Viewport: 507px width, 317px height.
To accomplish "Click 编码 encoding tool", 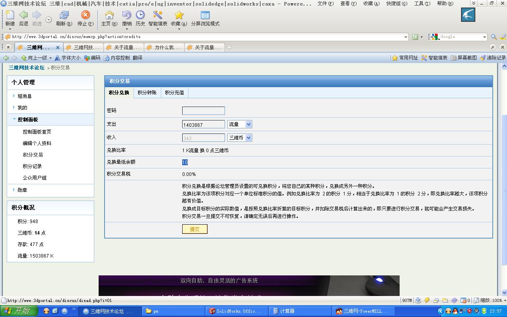I will [x=92, y=58].
